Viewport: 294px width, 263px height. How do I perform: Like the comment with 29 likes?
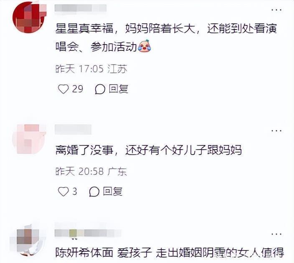(x=63, y=89)
